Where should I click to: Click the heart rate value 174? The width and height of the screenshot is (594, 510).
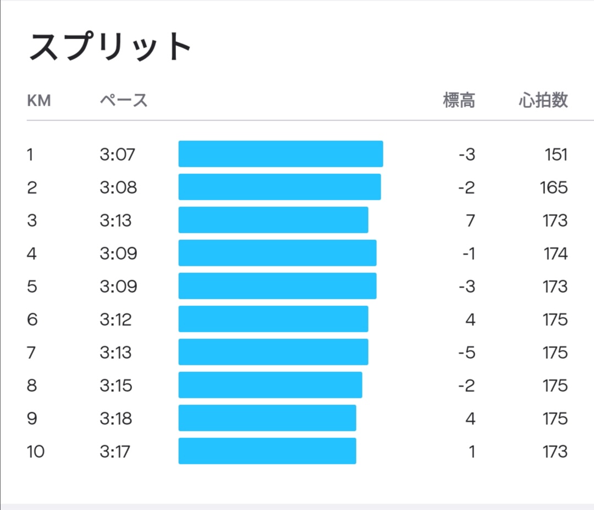tap(555, 254)
